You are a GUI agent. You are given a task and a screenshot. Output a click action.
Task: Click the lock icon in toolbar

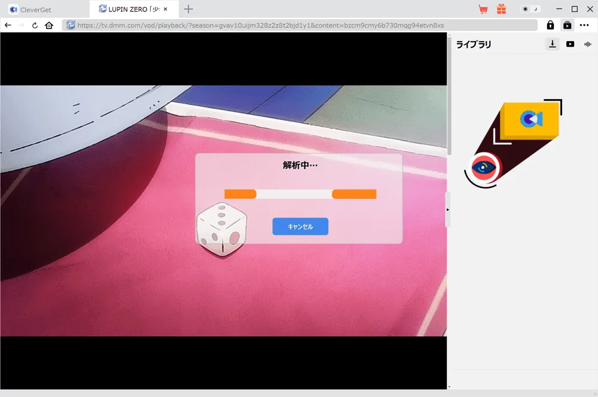click(550, 25)
